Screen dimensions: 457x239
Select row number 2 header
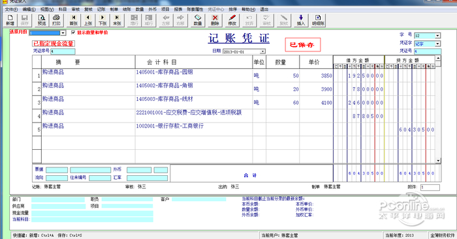[37, 89]
